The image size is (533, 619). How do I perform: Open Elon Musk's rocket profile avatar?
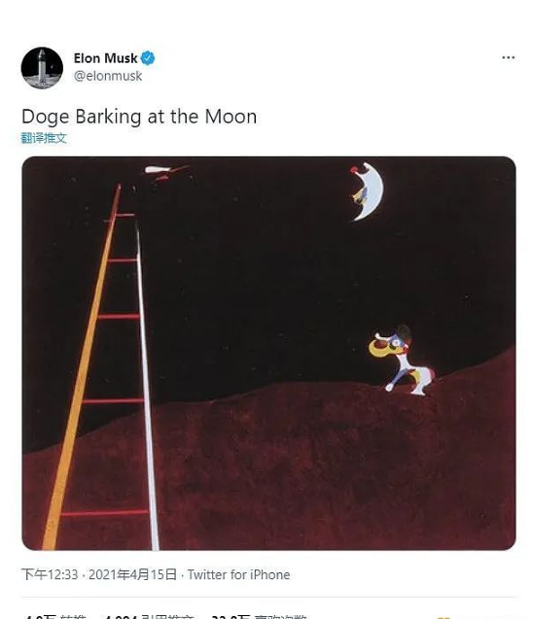pos(42,68)
